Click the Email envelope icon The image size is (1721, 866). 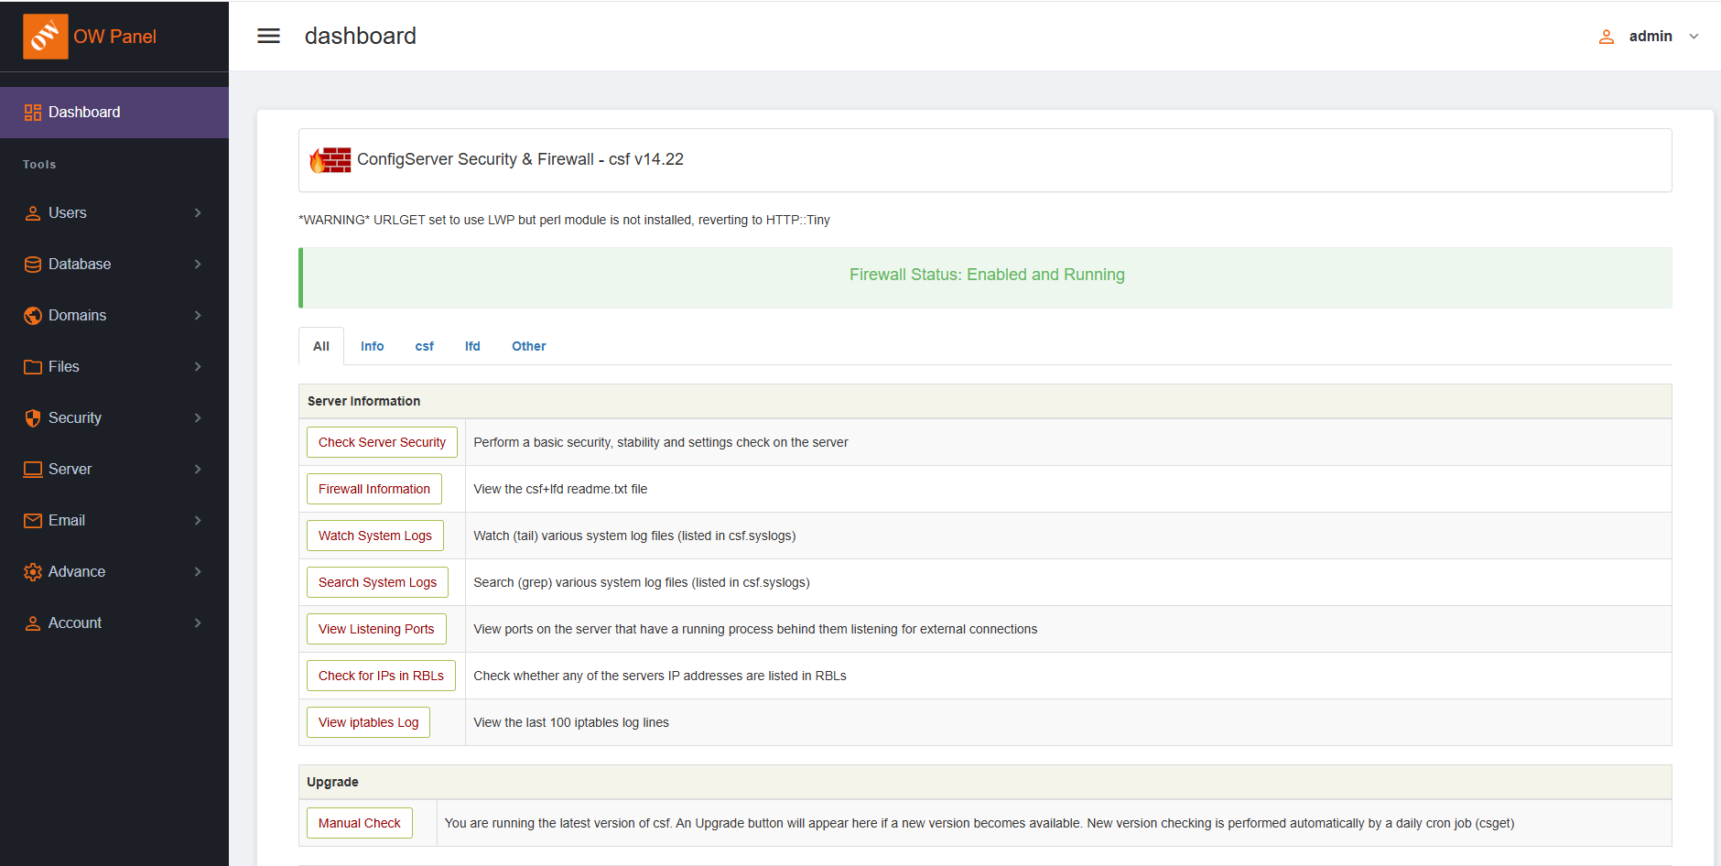[x=33, y=521]
